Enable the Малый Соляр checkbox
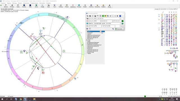Viewport: 180px width, 101px height. point(86,52)
